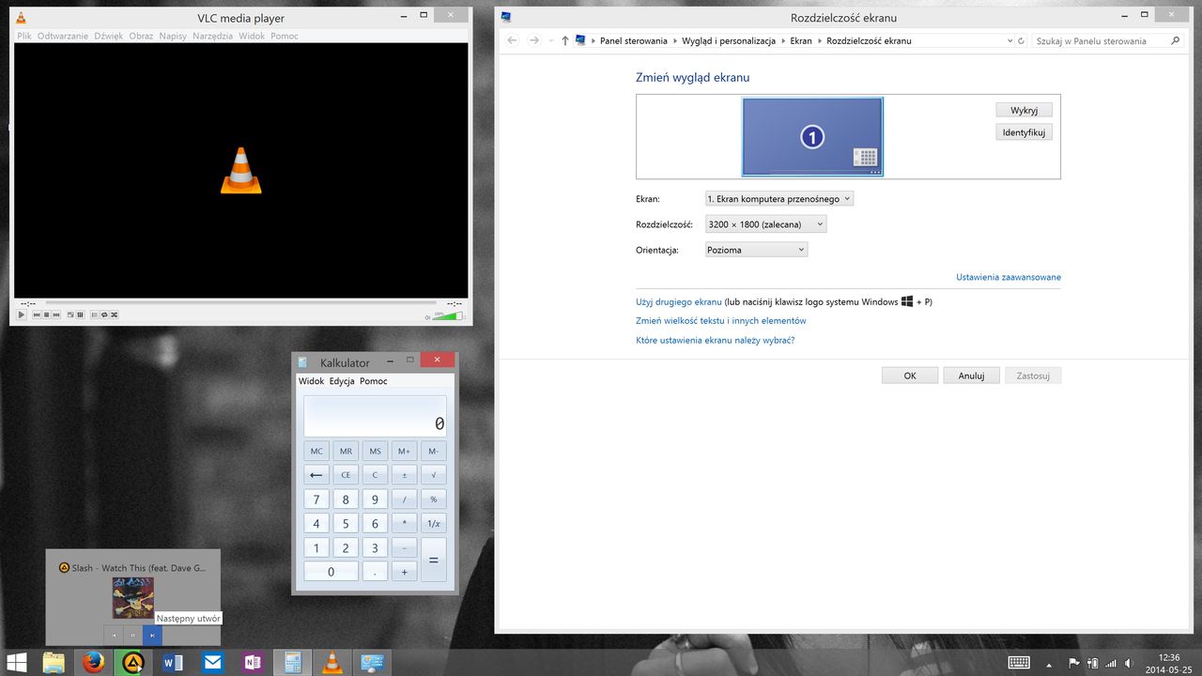Click digit 7 on the calculator
Screen dimensions: 1202x676
click(316, 499)
